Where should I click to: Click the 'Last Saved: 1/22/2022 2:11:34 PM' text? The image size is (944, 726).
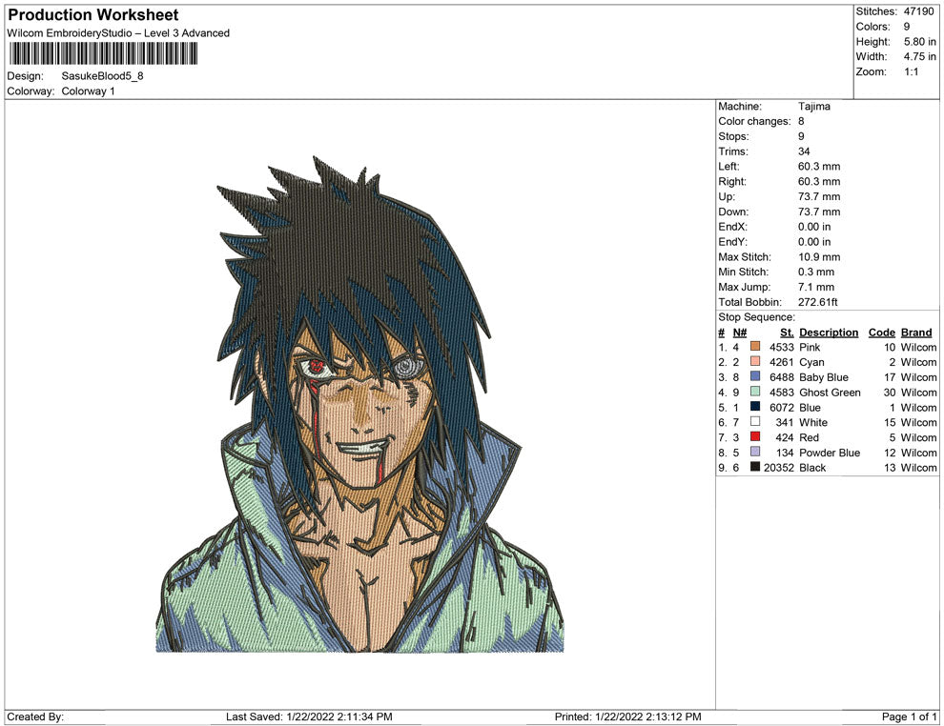309,716
